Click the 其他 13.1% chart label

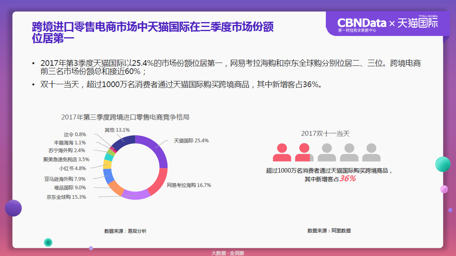(117, 130)
